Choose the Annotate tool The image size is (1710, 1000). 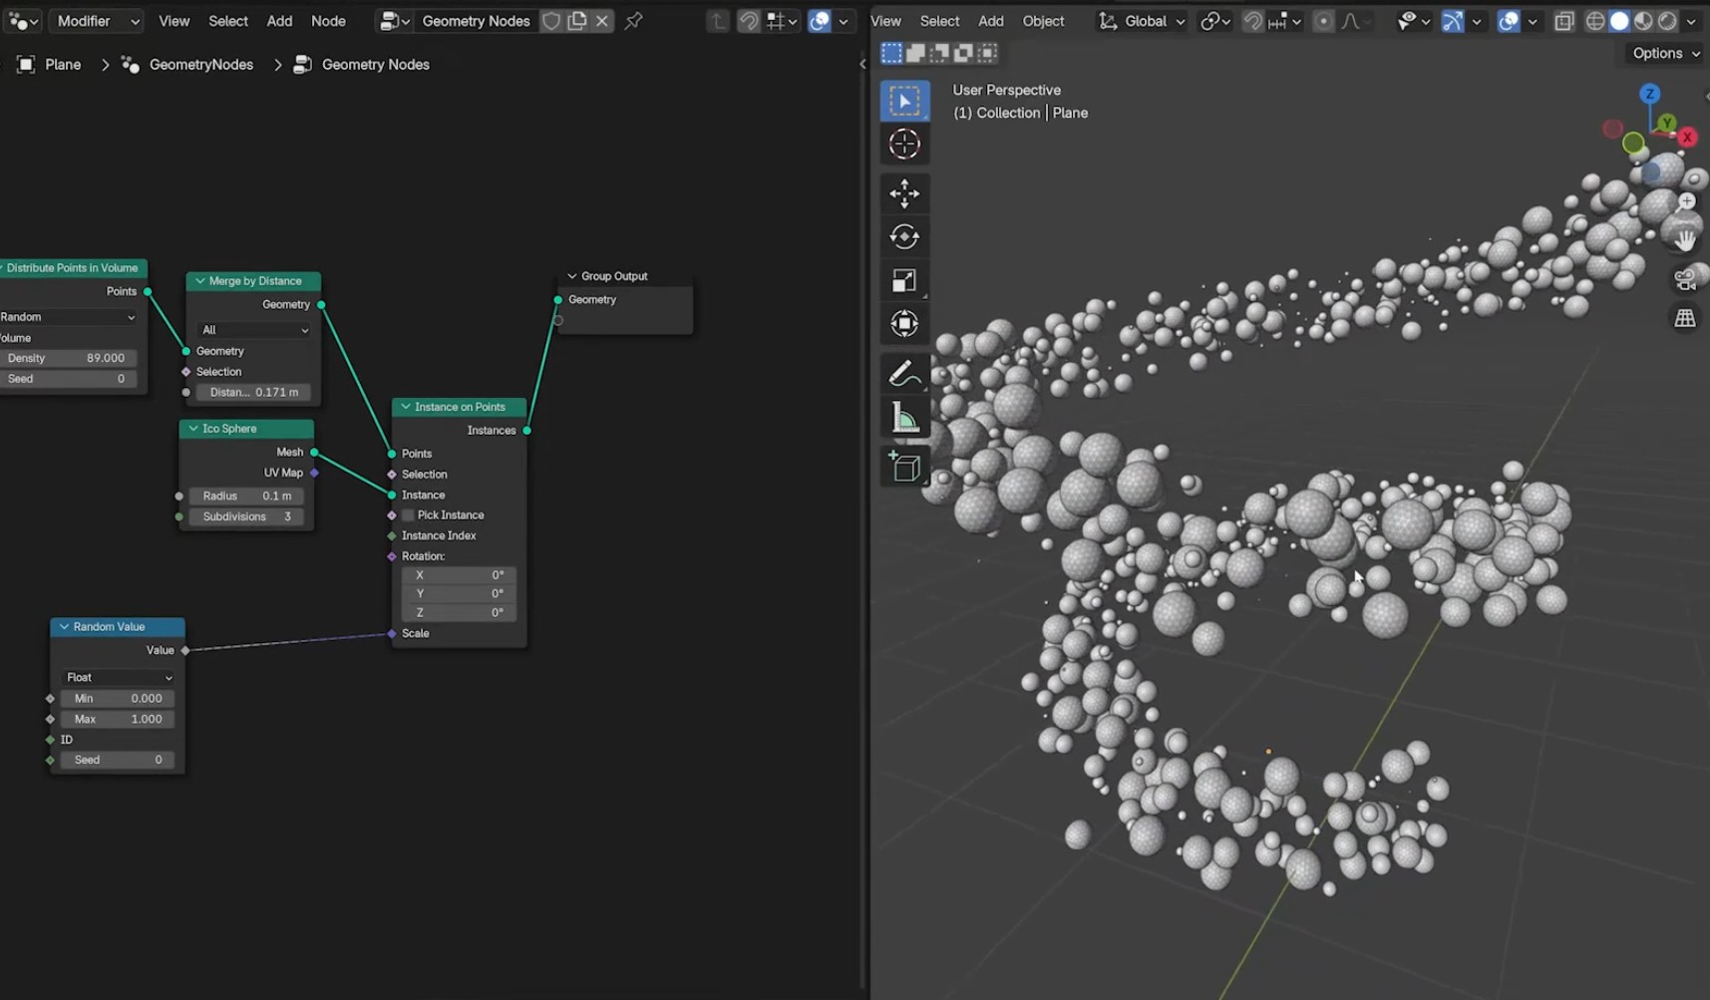click(904, 374)
